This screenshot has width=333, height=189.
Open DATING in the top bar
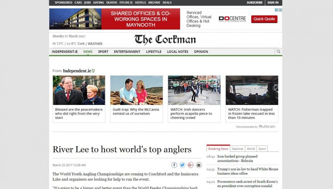(98, 3)
